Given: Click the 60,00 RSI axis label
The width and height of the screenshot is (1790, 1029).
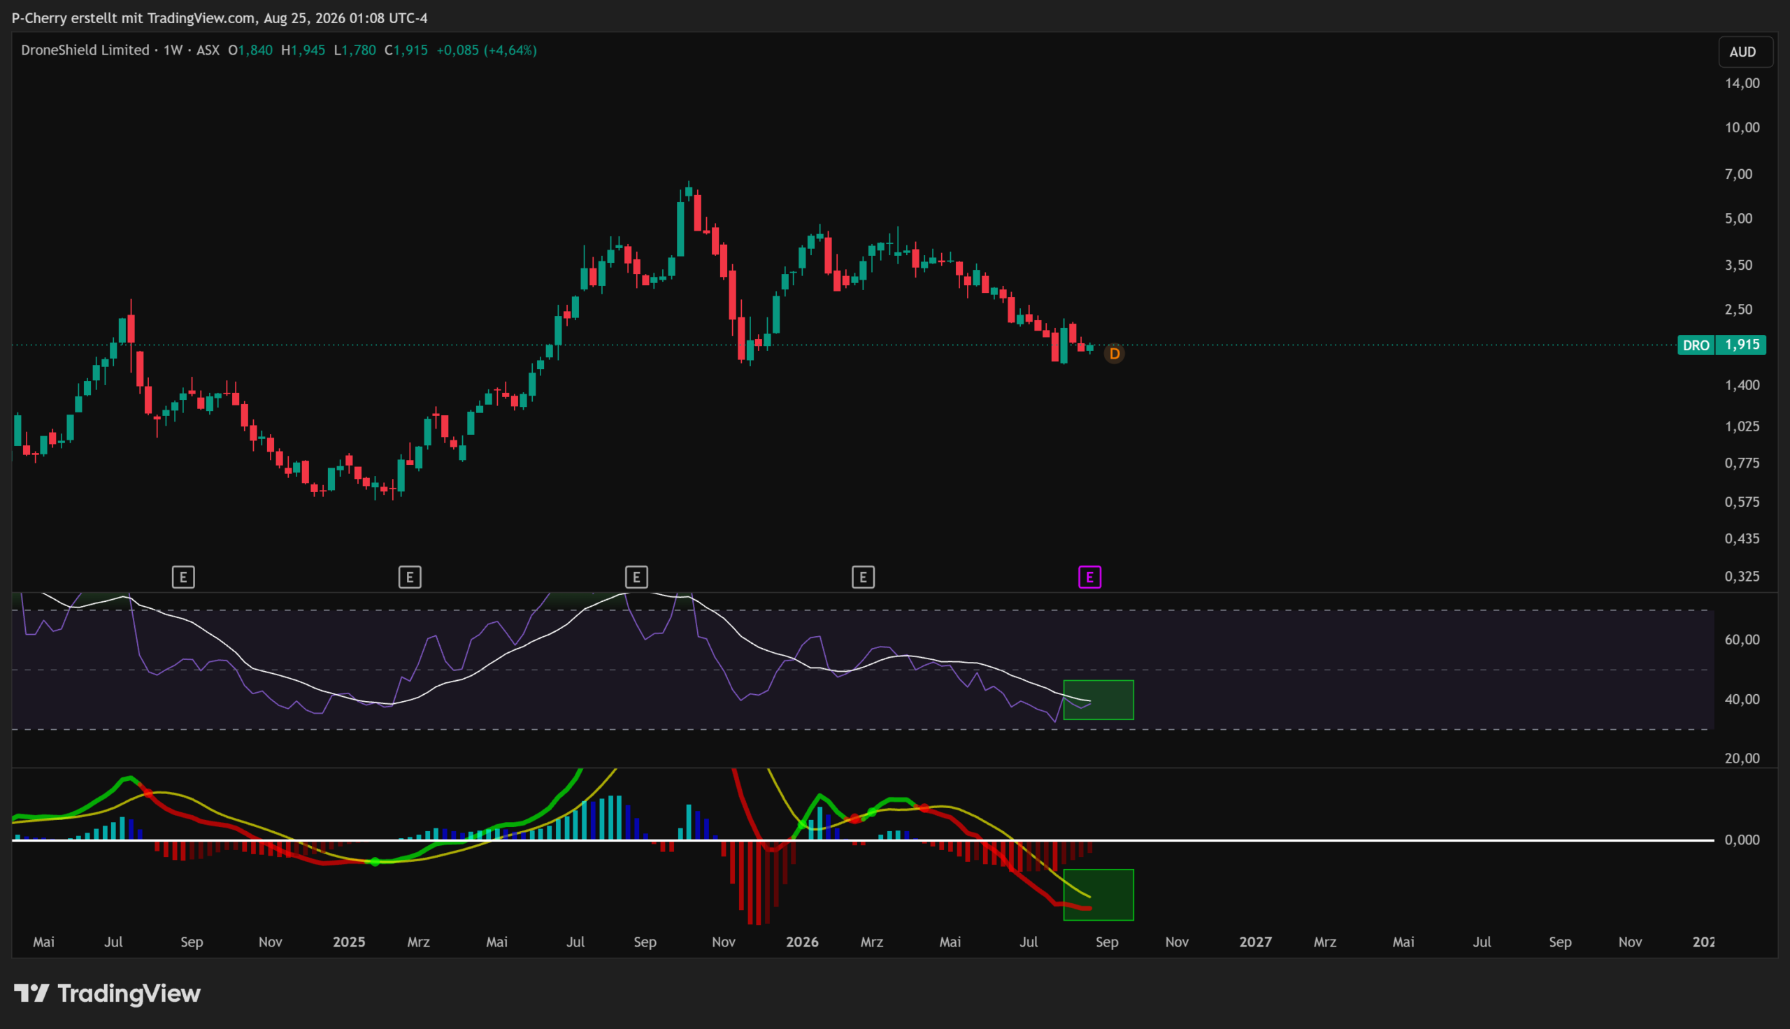Looking at the screenshot, I should 1742,640.
